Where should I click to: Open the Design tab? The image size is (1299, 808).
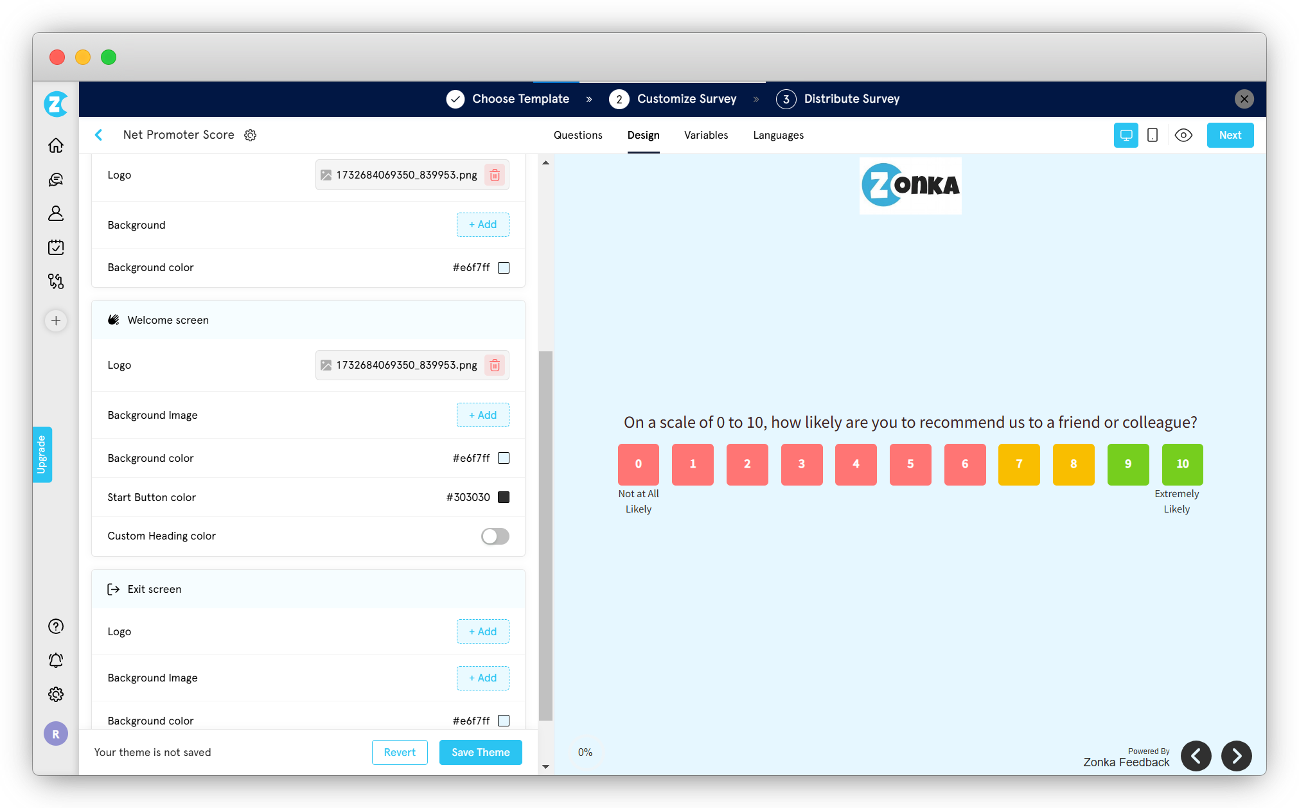pos(644,135)
